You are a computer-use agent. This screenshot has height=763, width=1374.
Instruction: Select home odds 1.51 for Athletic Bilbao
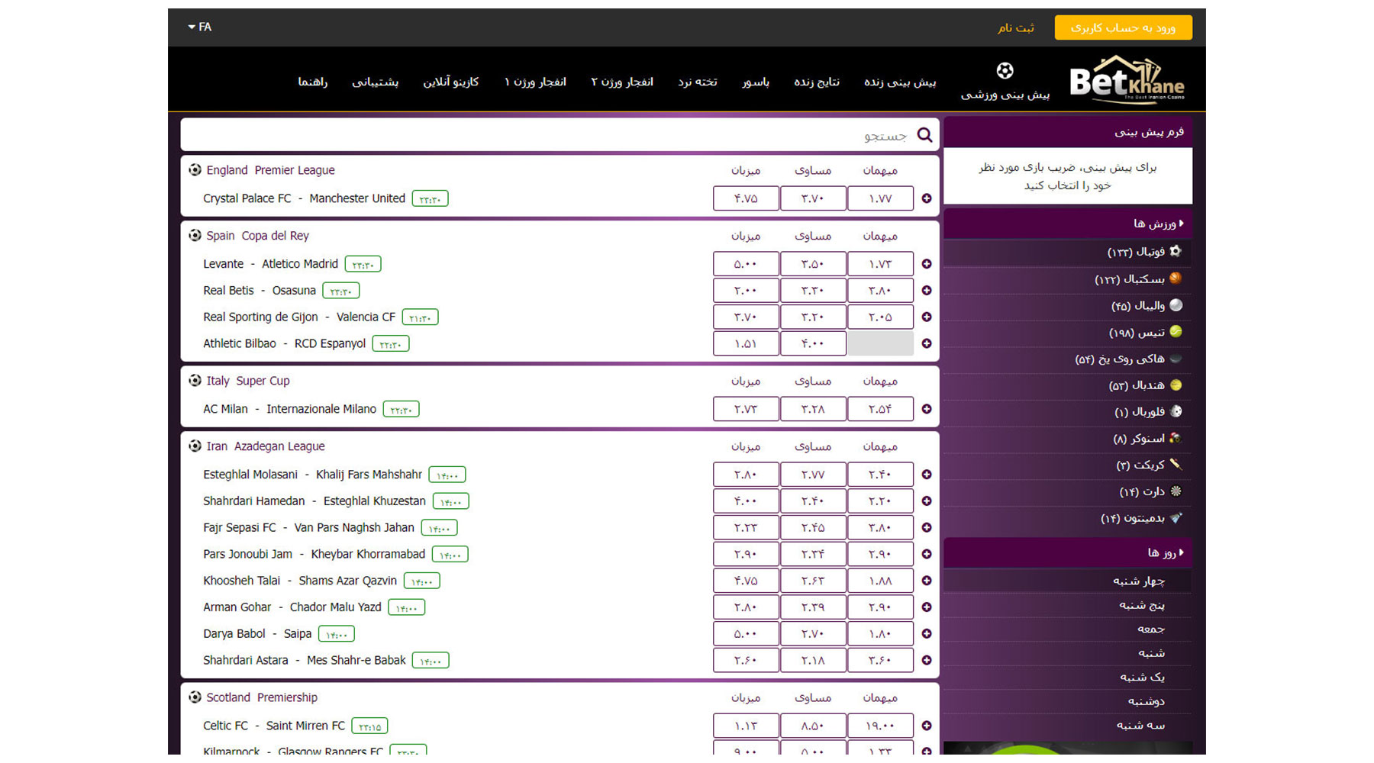click(746, 343)
